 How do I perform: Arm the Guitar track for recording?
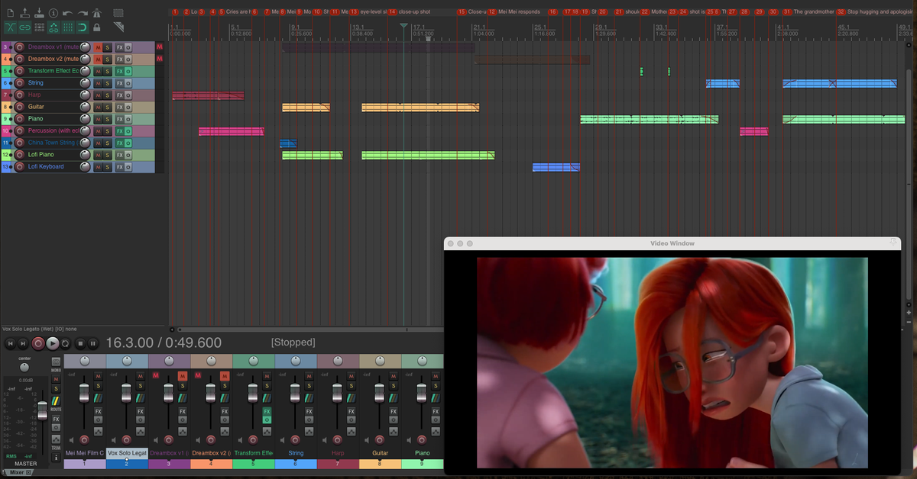point(19,107)
